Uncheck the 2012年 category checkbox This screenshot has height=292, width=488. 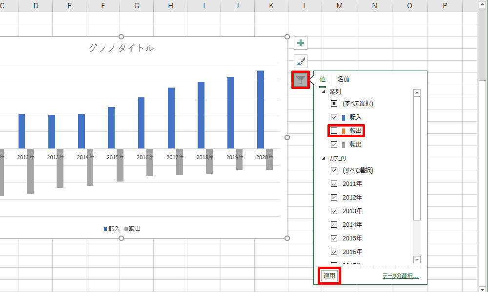[x=334, y=198]
